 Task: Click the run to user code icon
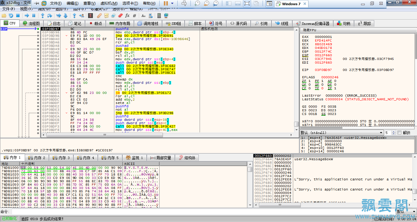pyautogui.click(x=82, y=15)
